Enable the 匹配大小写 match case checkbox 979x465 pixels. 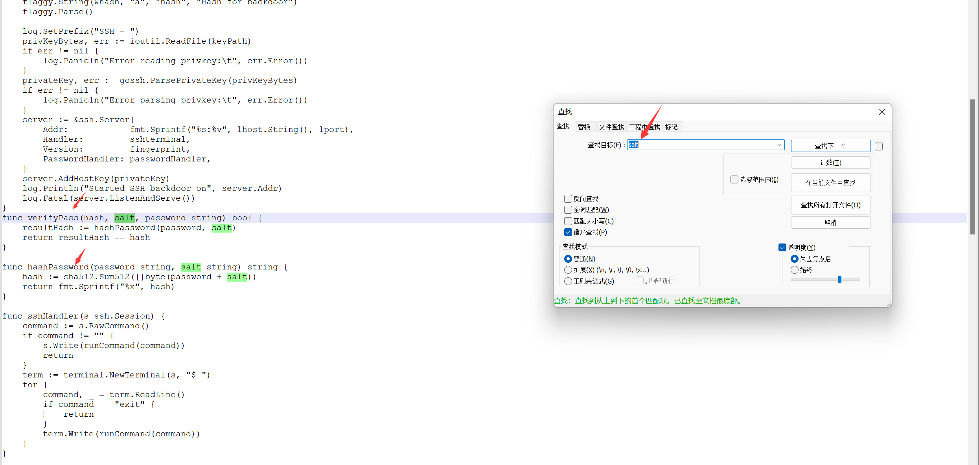coord(568,221)
